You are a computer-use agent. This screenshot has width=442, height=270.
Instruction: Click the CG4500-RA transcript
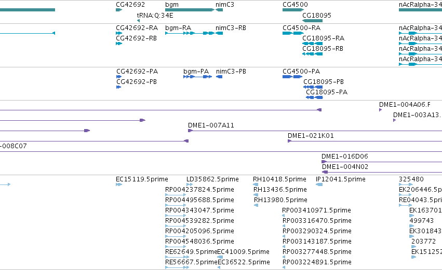pyautogui.click(x=293, y=33)
